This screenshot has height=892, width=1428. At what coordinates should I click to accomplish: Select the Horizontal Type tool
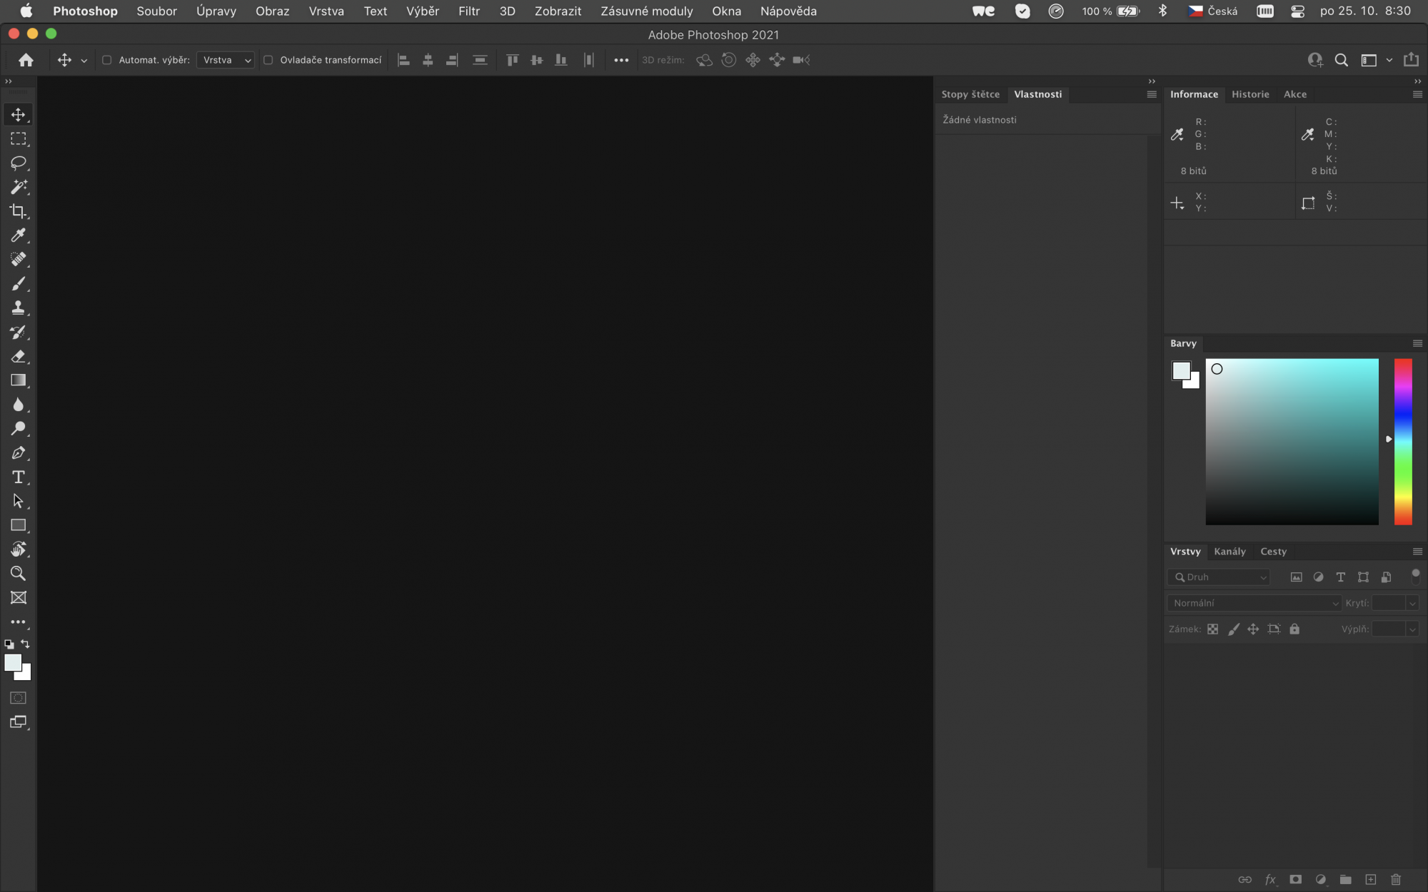(19, 477)
